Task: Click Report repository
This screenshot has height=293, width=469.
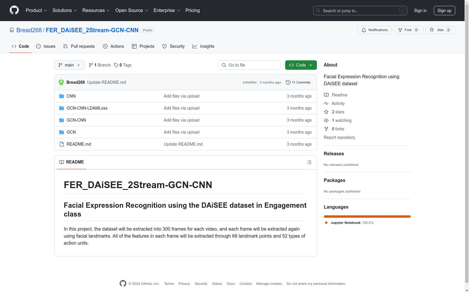Action: [x=339, y=137]
